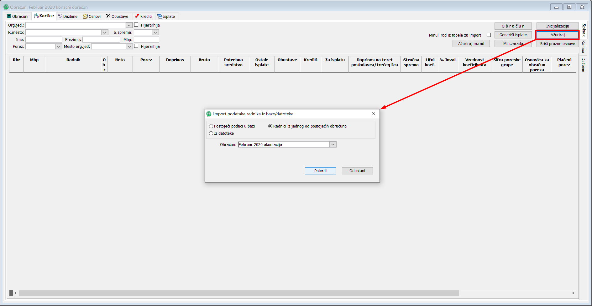Focus the Prezime input field
The image size is (592, 306).
tap(101, 40)
